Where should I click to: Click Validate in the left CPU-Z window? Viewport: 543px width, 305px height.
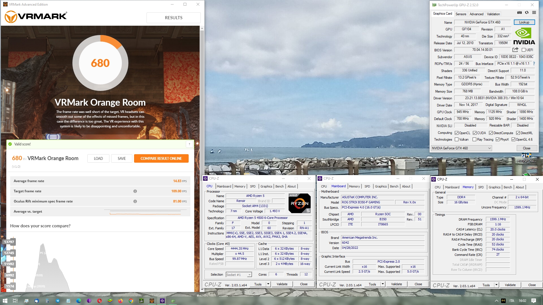coord(282,284)
